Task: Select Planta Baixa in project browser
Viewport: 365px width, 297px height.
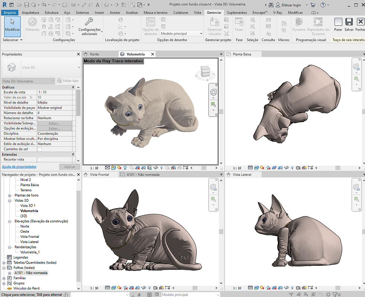Action: (29, 185)
